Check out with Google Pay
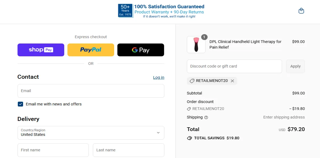 [141, 50]
